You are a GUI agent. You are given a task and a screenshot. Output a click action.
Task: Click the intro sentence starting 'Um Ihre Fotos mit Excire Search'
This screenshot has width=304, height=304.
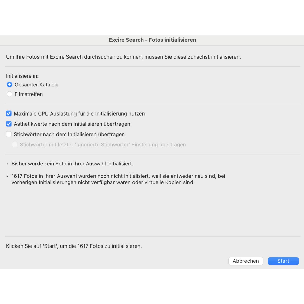[x=124, y=57]
